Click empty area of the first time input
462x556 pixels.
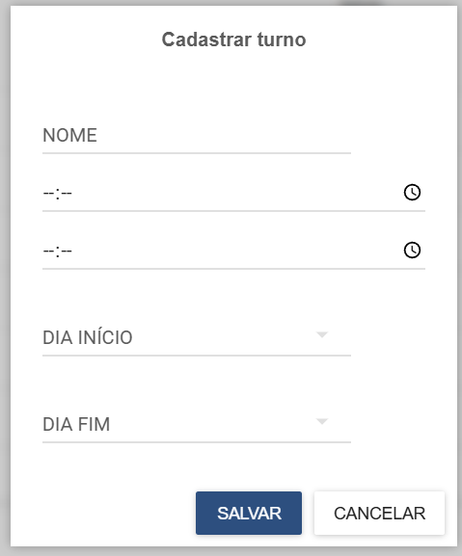tap(234, 194)
